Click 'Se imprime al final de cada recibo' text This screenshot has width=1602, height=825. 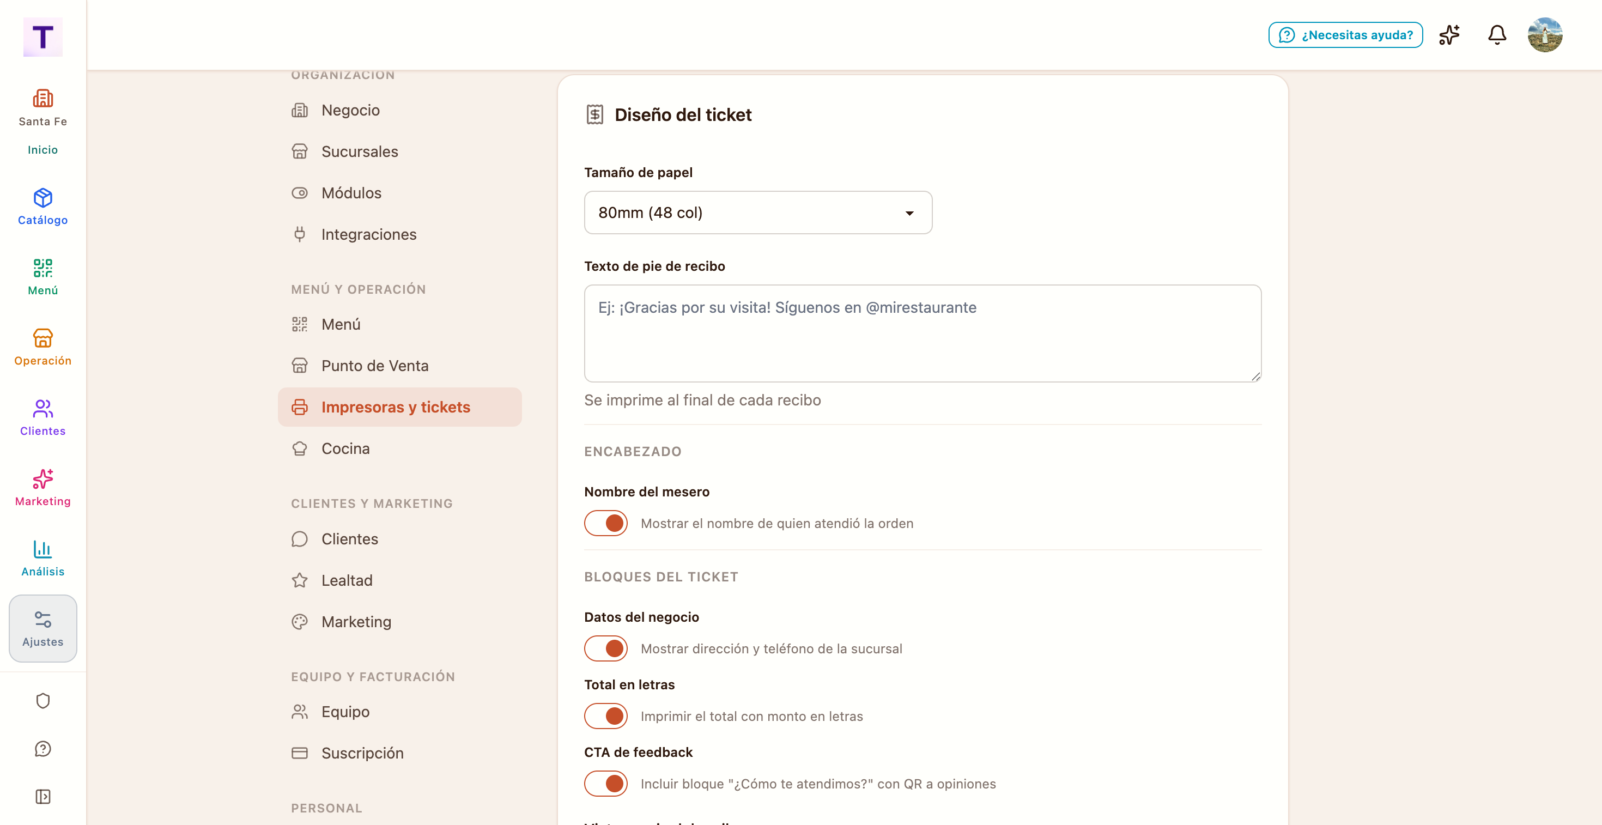pyautogui.click(x=702, y=400)
